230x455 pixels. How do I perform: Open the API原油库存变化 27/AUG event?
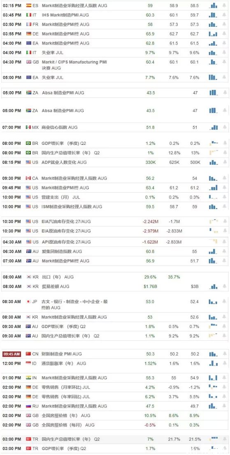(x=66, y=242)
